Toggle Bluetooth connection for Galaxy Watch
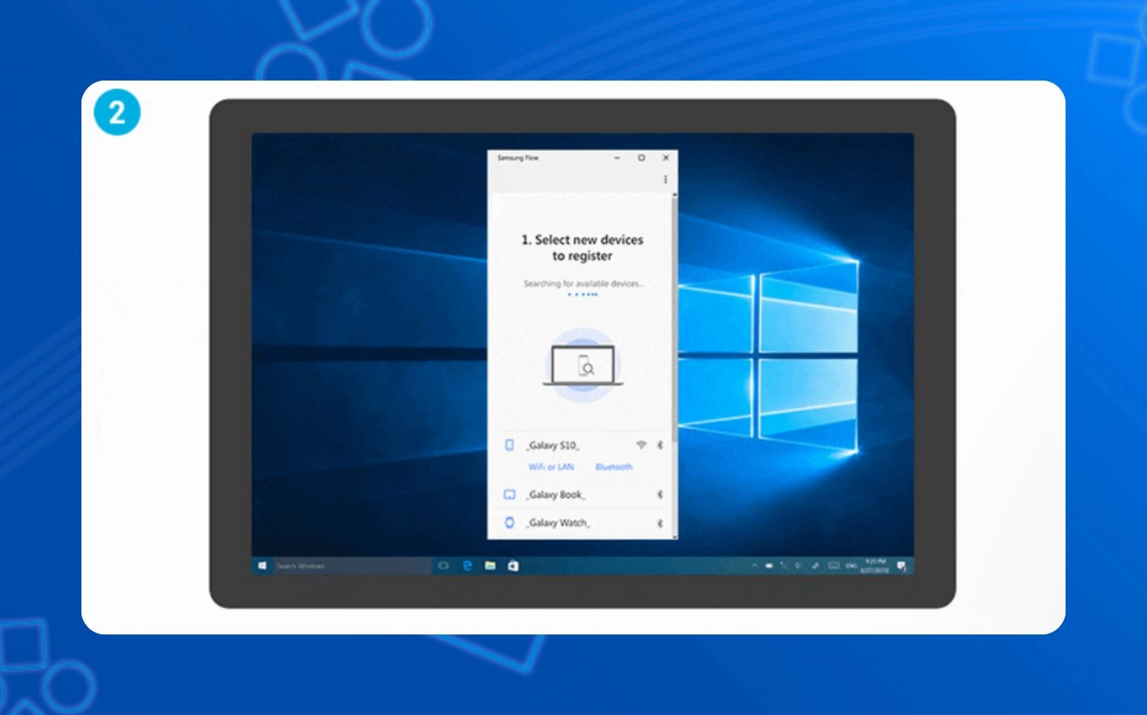This screenshot has height=715, width=1147. (x=661, y=521)
